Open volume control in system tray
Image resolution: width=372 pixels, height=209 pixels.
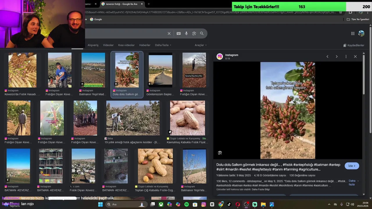coord(353,204)
